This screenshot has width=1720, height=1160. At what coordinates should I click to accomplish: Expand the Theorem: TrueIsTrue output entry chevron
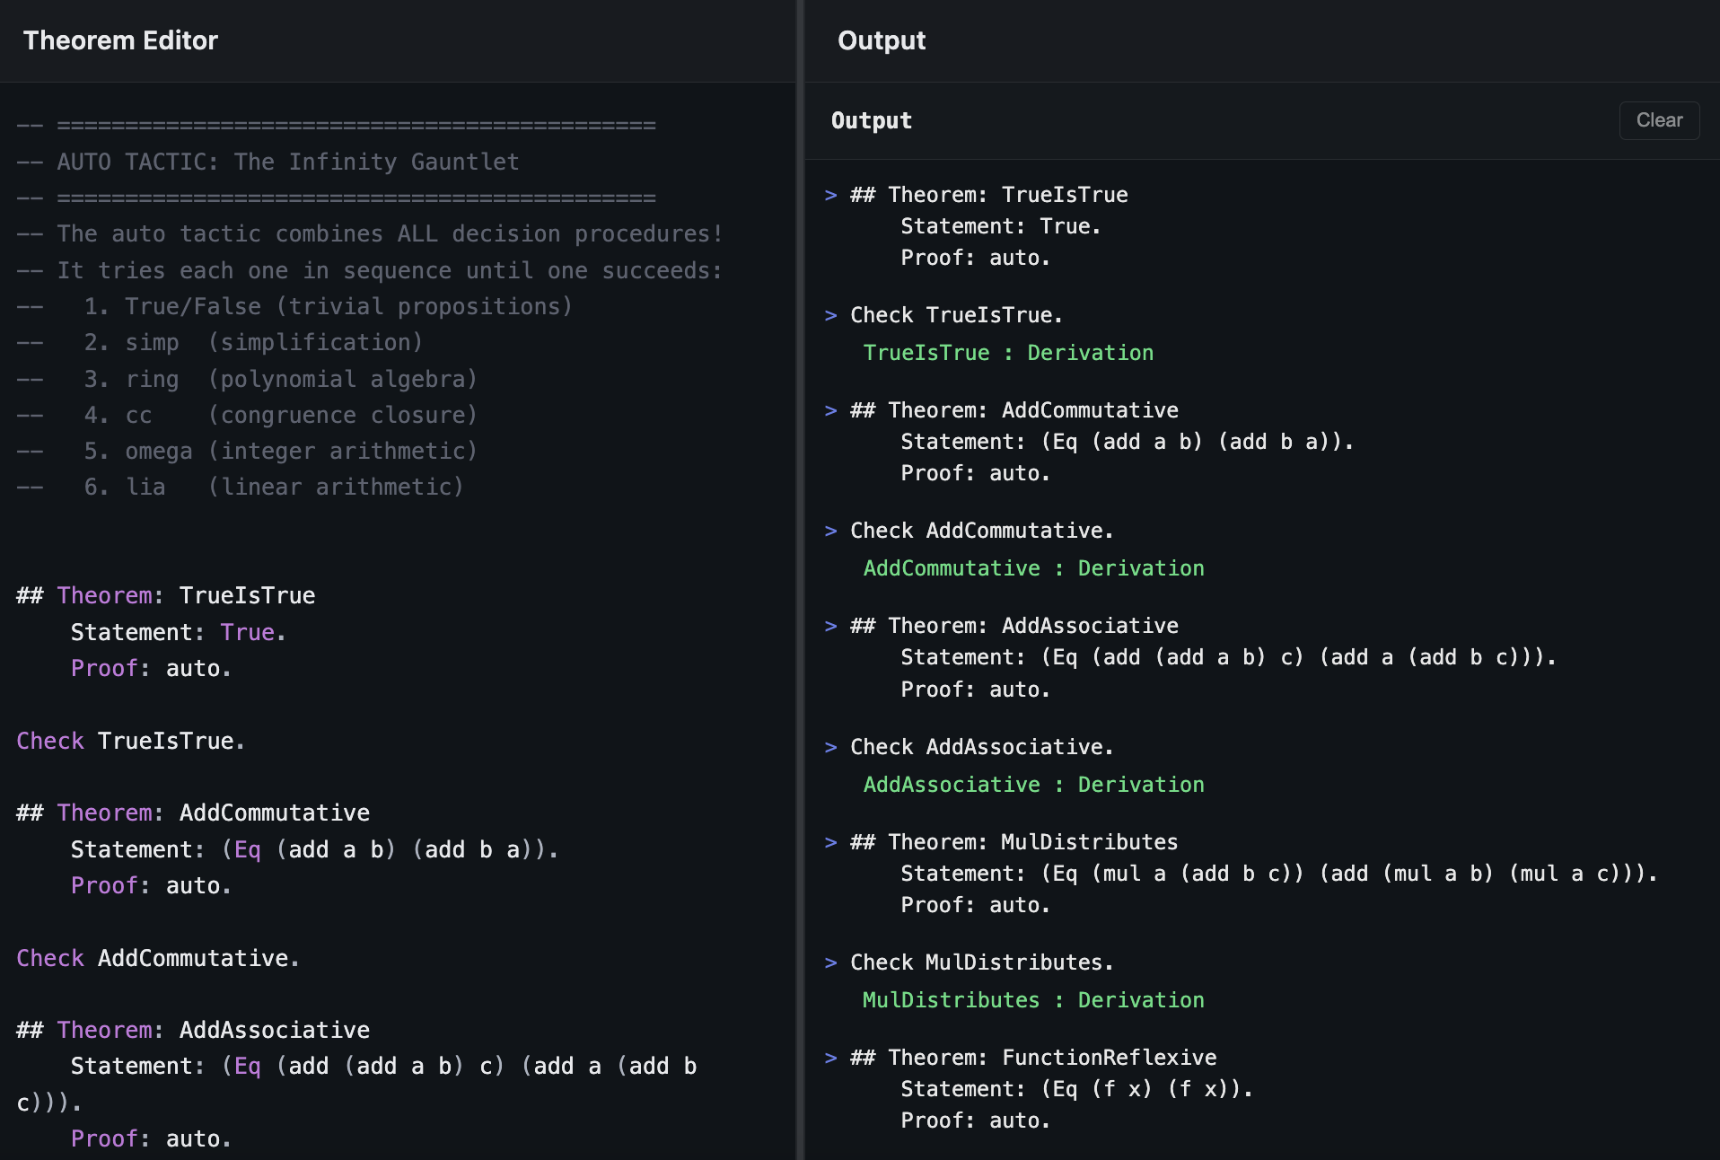pos(830,194)
